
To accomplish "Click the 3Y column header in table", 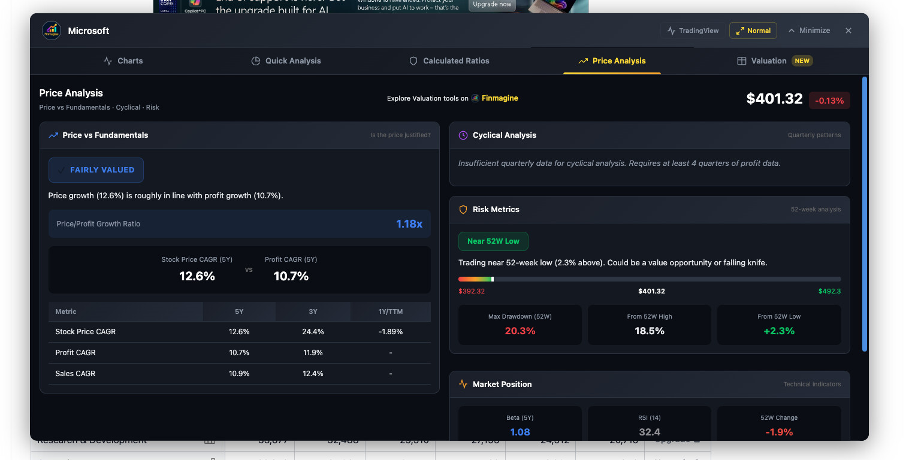I will (313, 311).
